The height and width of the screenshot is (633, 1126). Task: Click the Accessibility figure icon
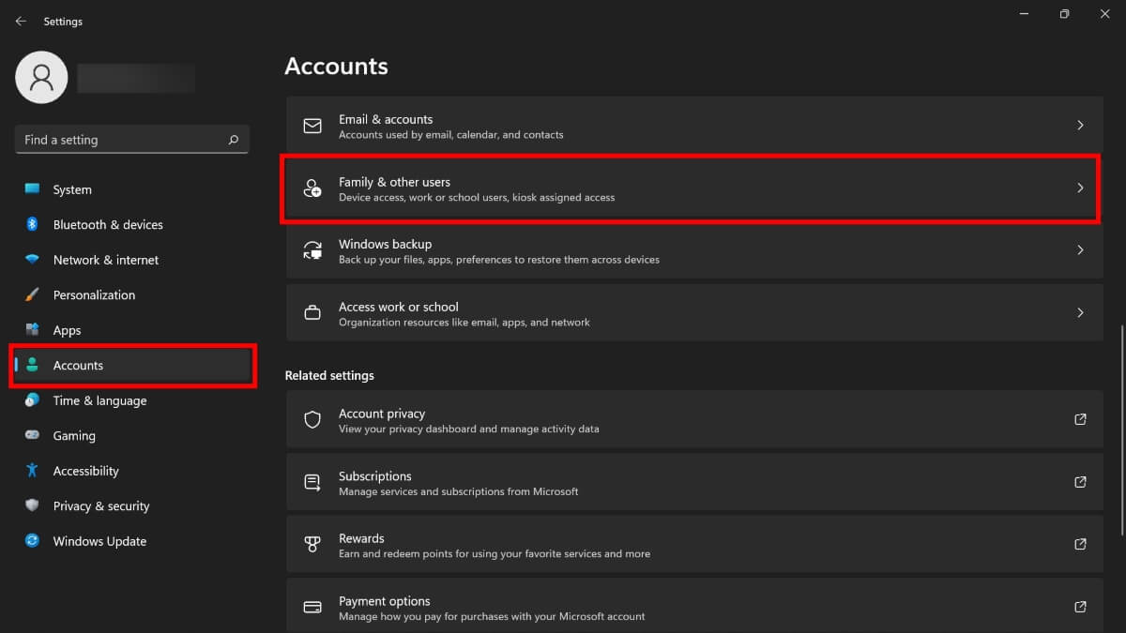point(32,471)
